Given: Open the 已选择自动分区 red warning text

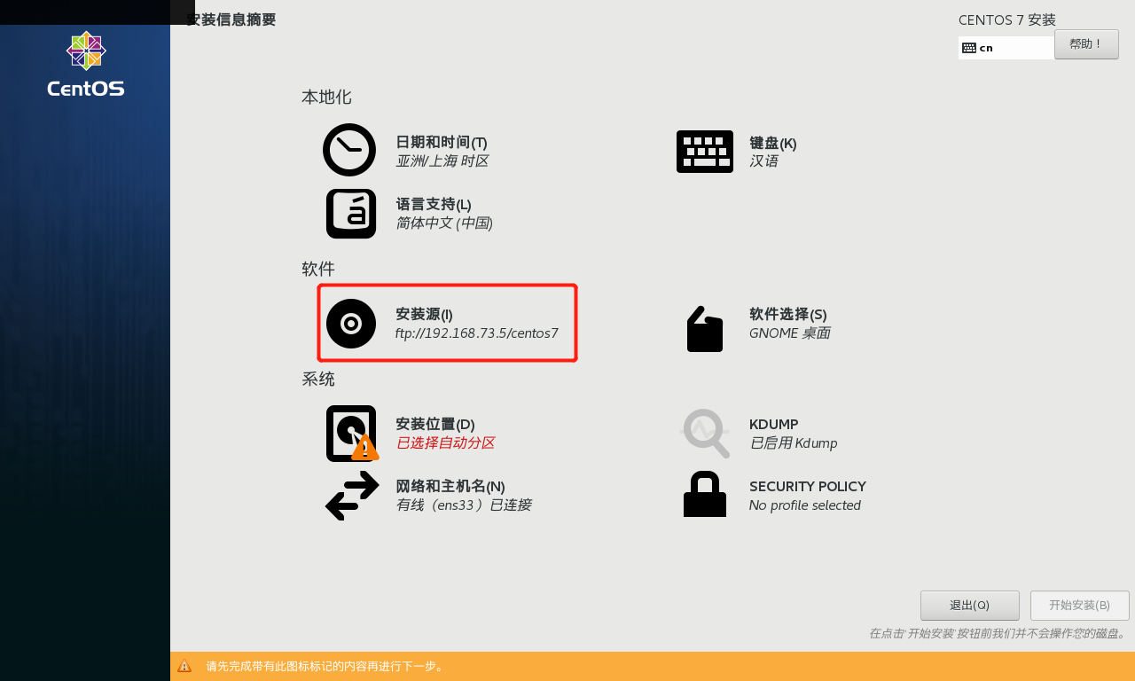Looking at the screenshot, I should click(445, 442).
